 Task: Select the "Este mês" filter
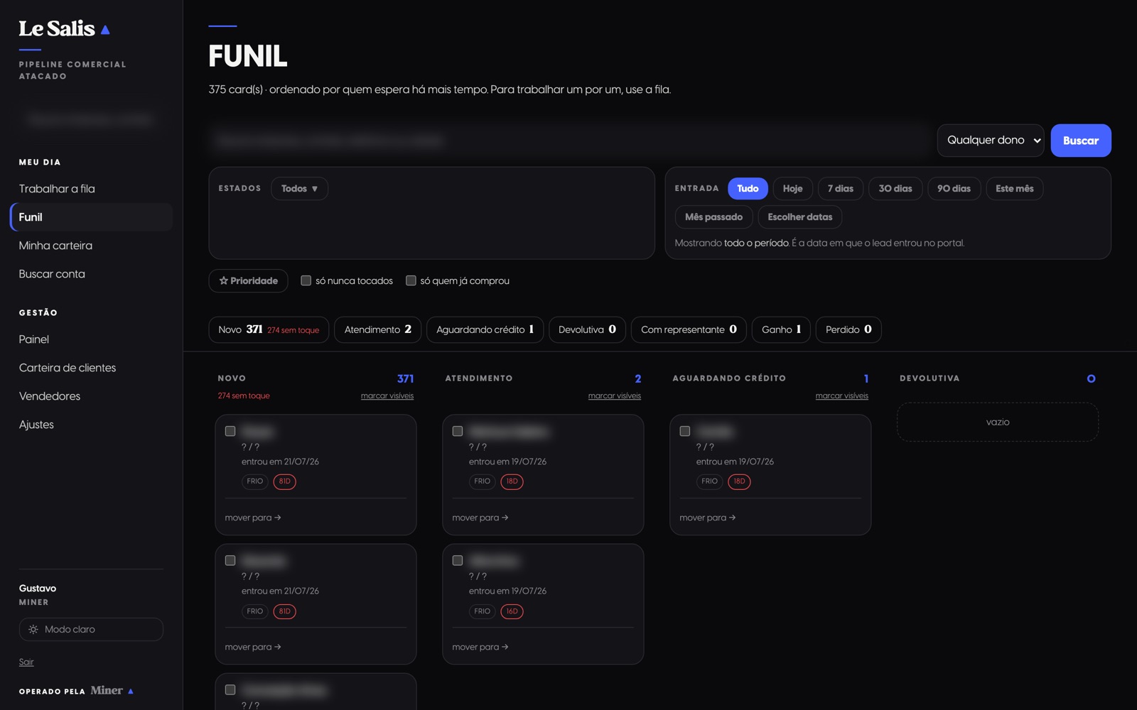tap(1014, 188)
